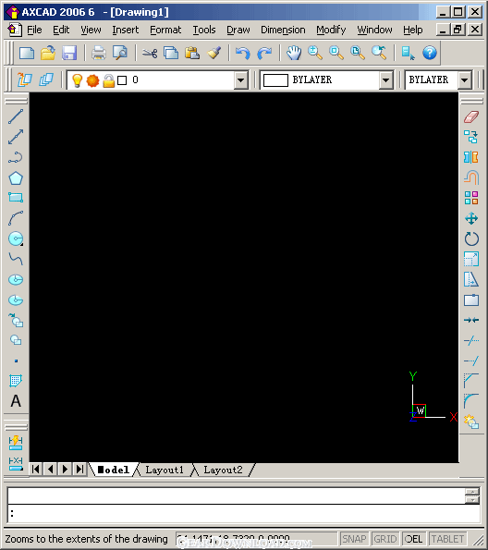Open the Help question mark icon
Viewport: 488px width, 550px height.
(x=430, y=53)
